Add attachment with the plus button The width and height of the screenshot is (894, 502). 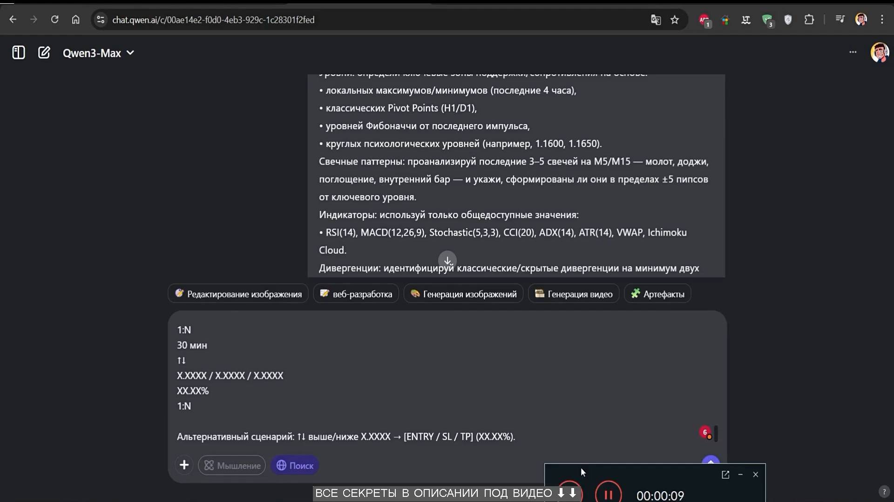(184, 465)
